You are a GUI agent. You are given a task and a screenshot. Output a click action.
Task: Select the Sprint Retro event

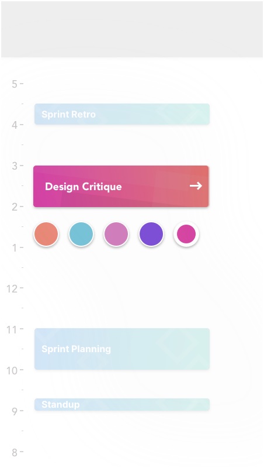tap(122, 114)
